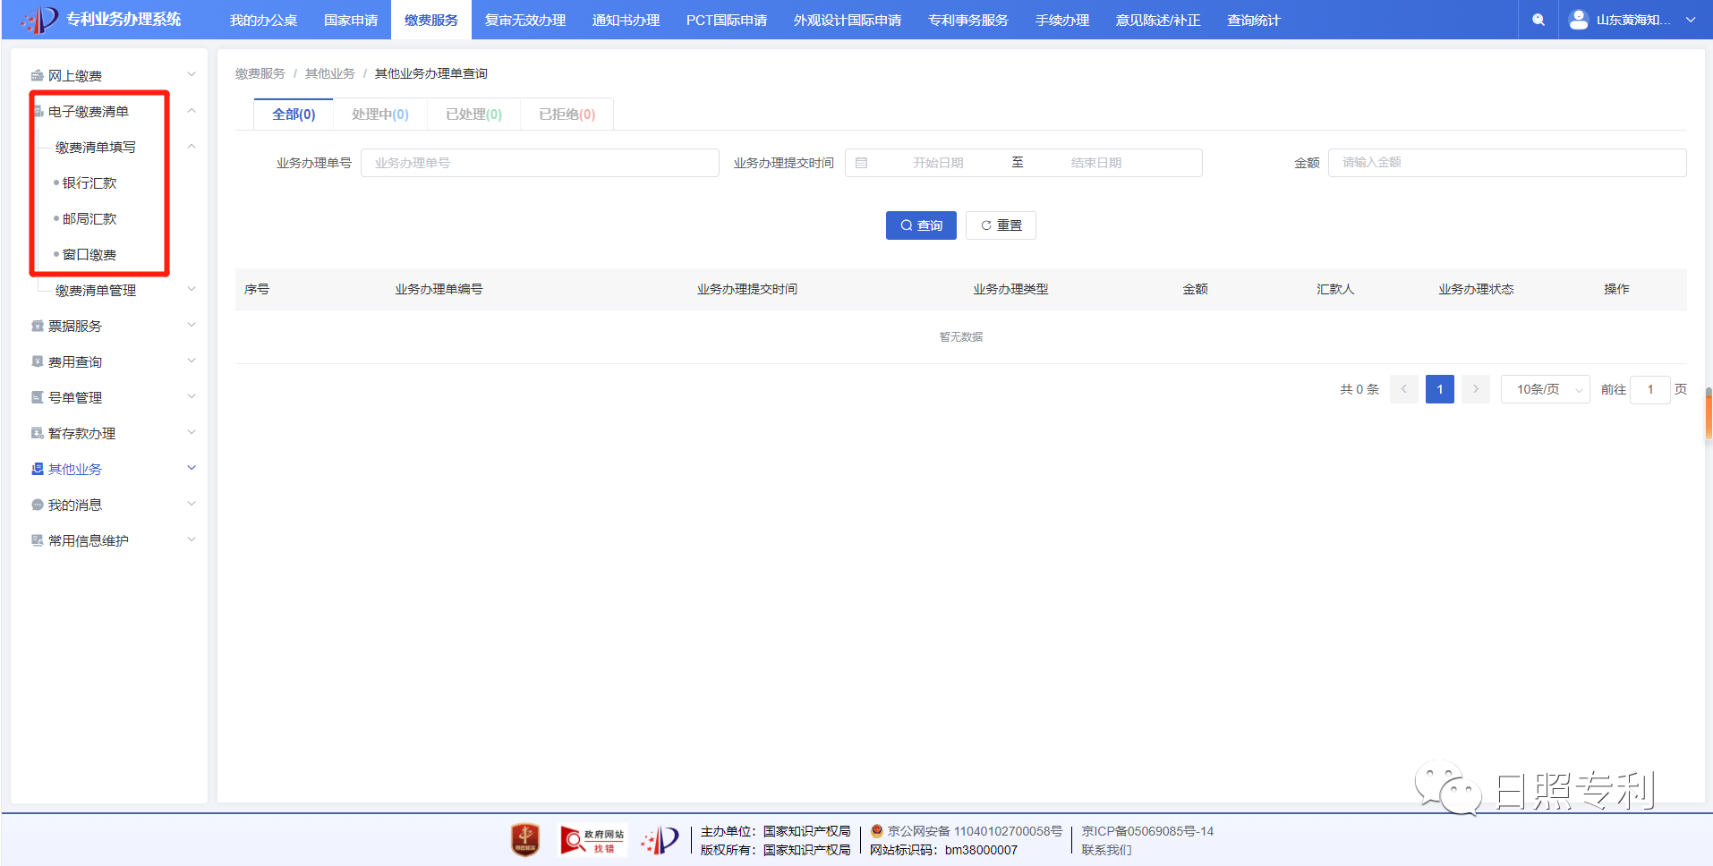Open the 专利事务服务 top menu
Screen dimensions: 1713x866
967,20
